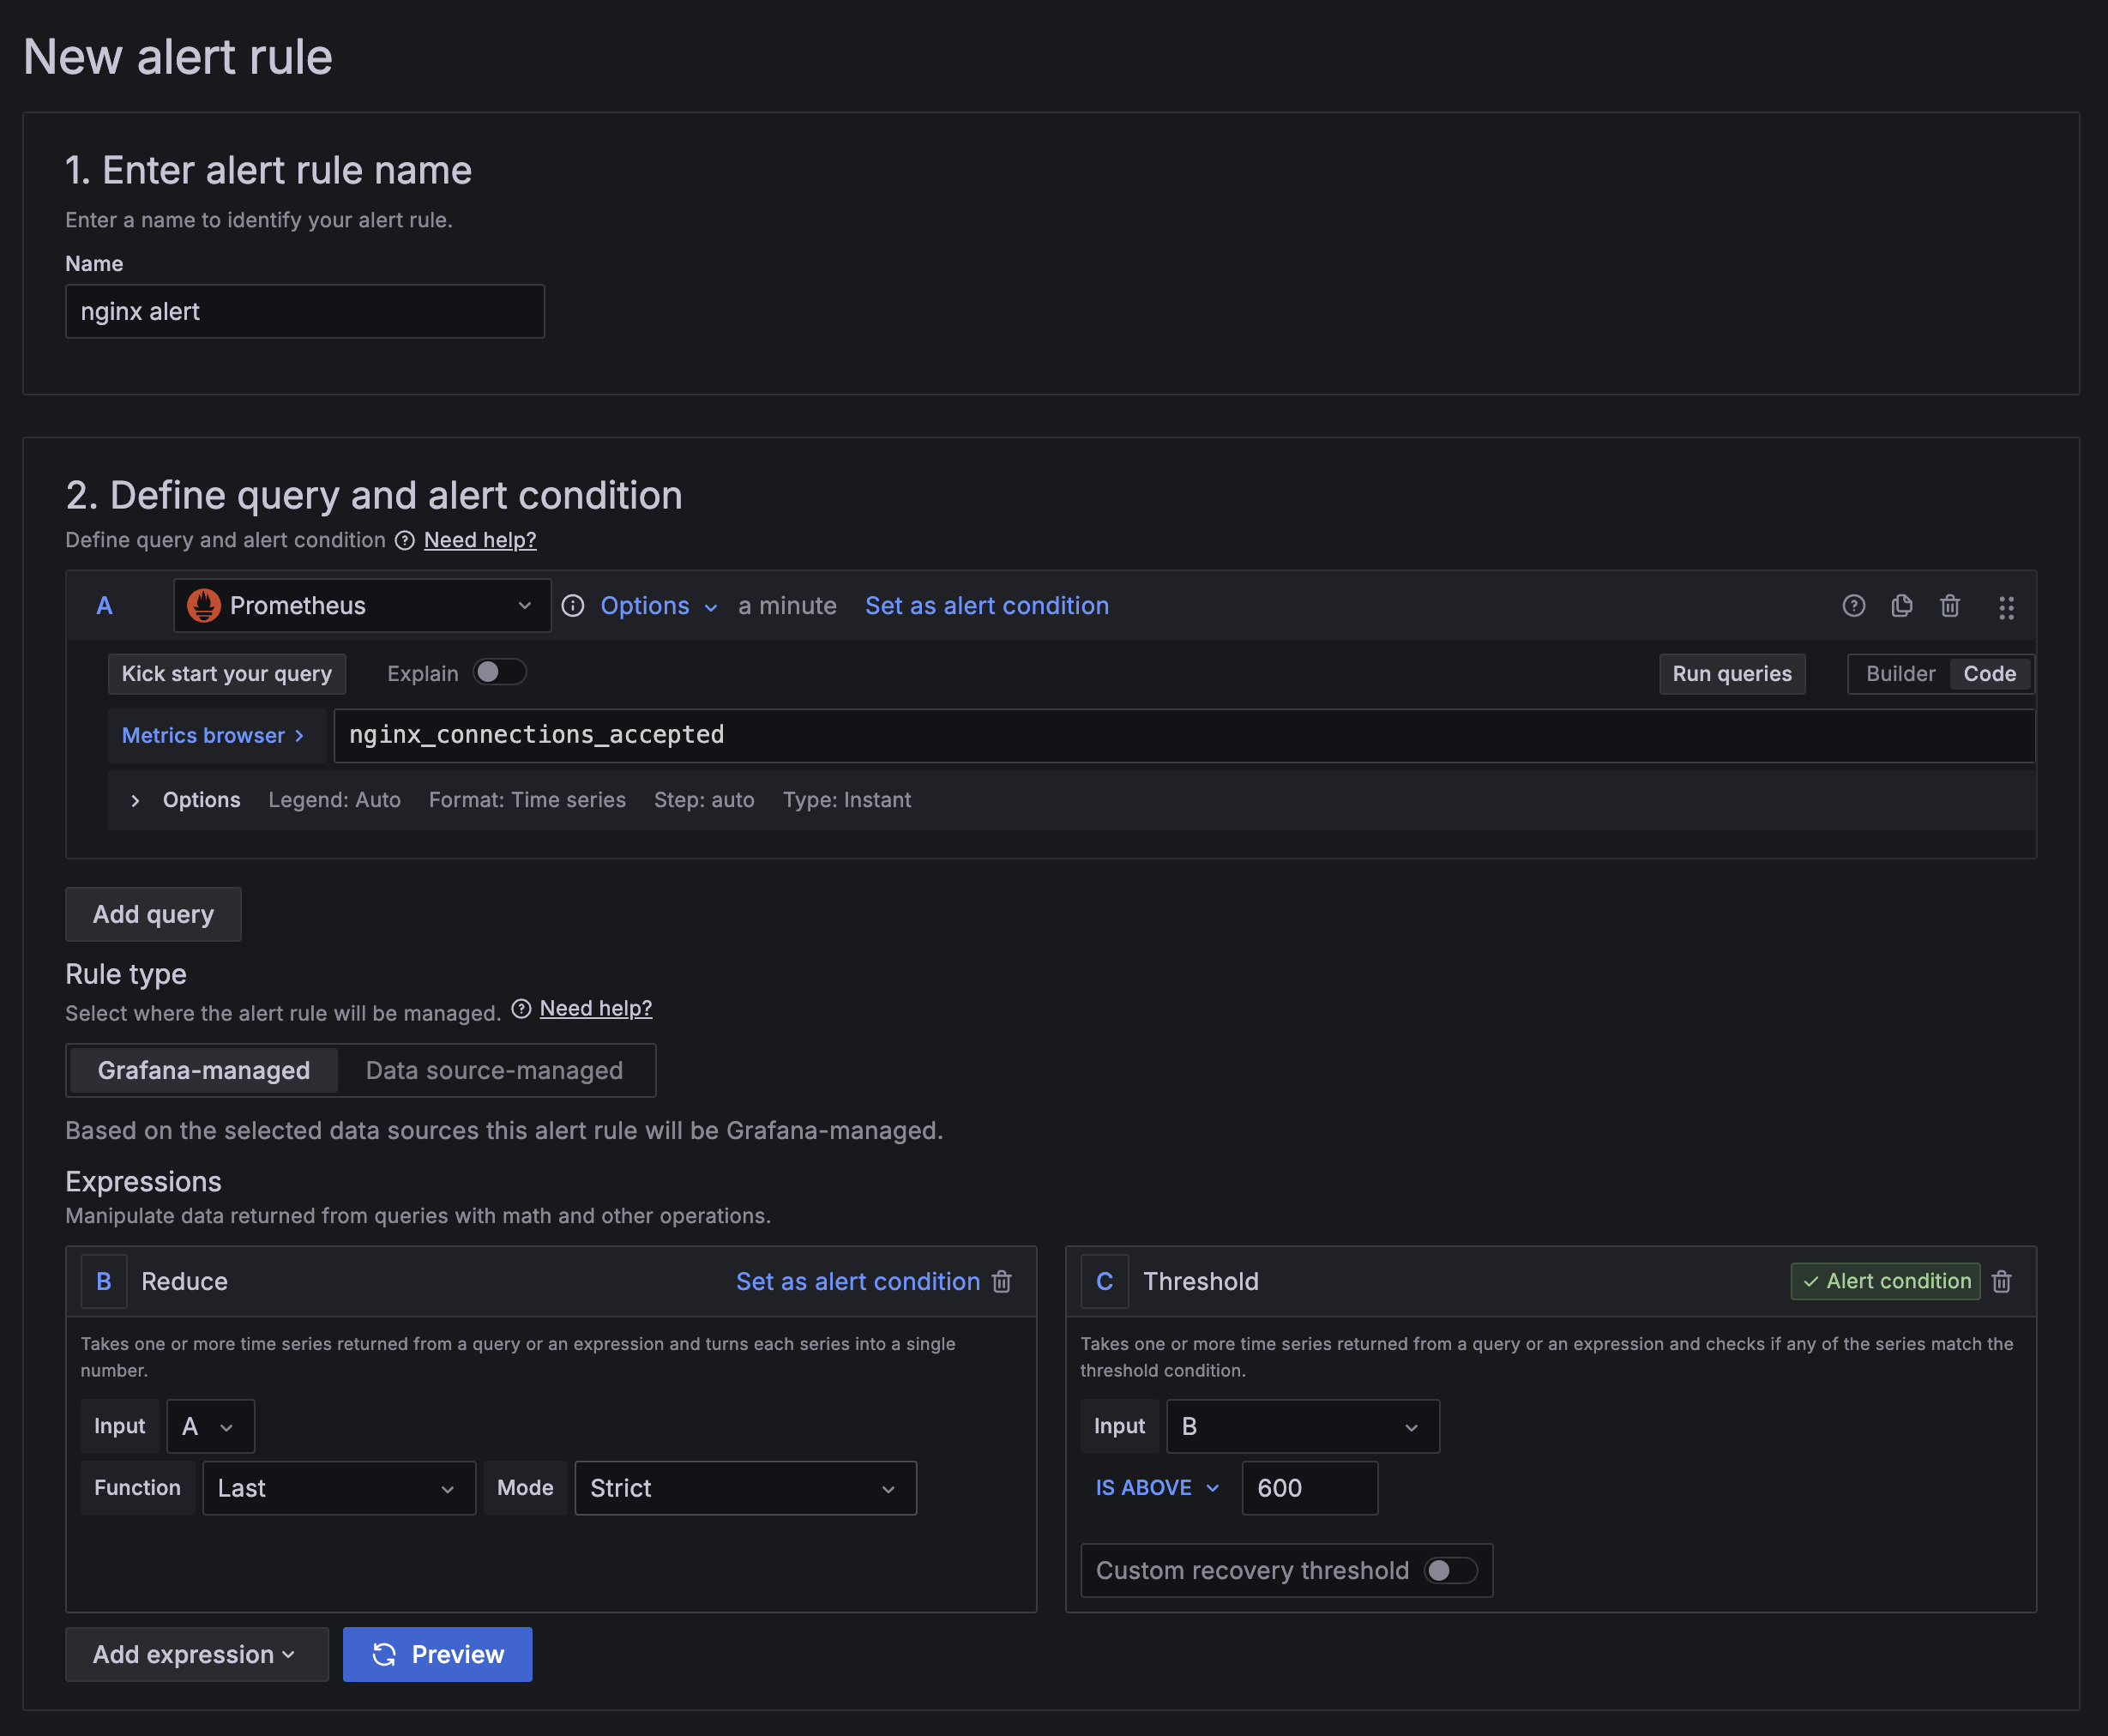Duplicate query A with copy icon
The width and height of the screenshot is (2108, 1736).
point(1901,606)
